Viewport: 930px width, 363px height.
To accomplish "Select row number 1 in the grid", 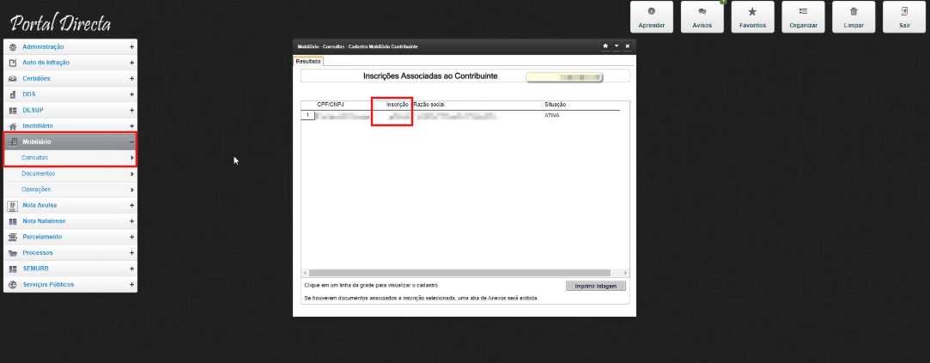I will click(307, 115).
